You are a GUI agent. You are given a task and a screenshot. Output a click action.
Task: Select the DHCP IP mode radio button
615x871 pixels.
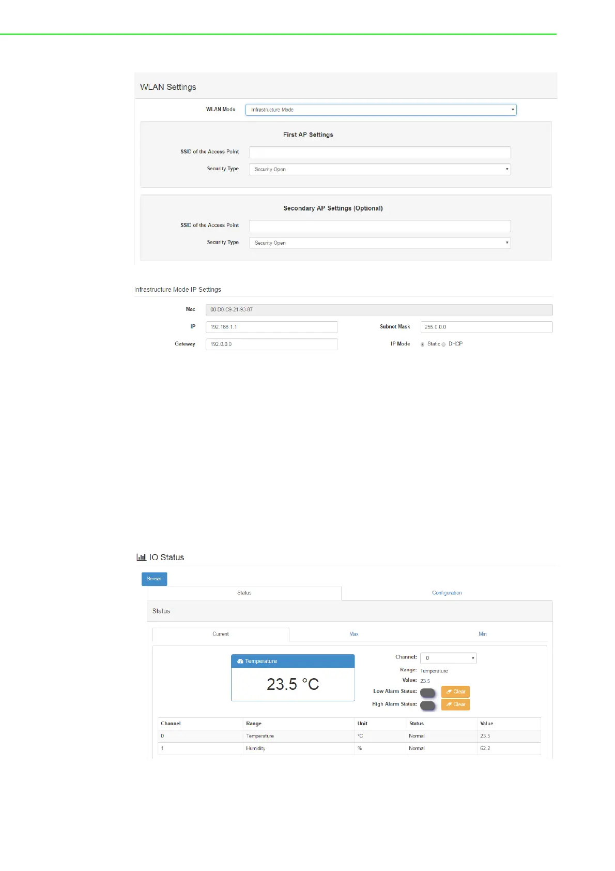(x=444, y=344)
